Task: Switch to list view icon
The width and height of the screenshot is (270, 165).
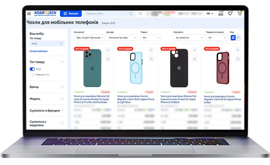Action: tap(238, 37)
